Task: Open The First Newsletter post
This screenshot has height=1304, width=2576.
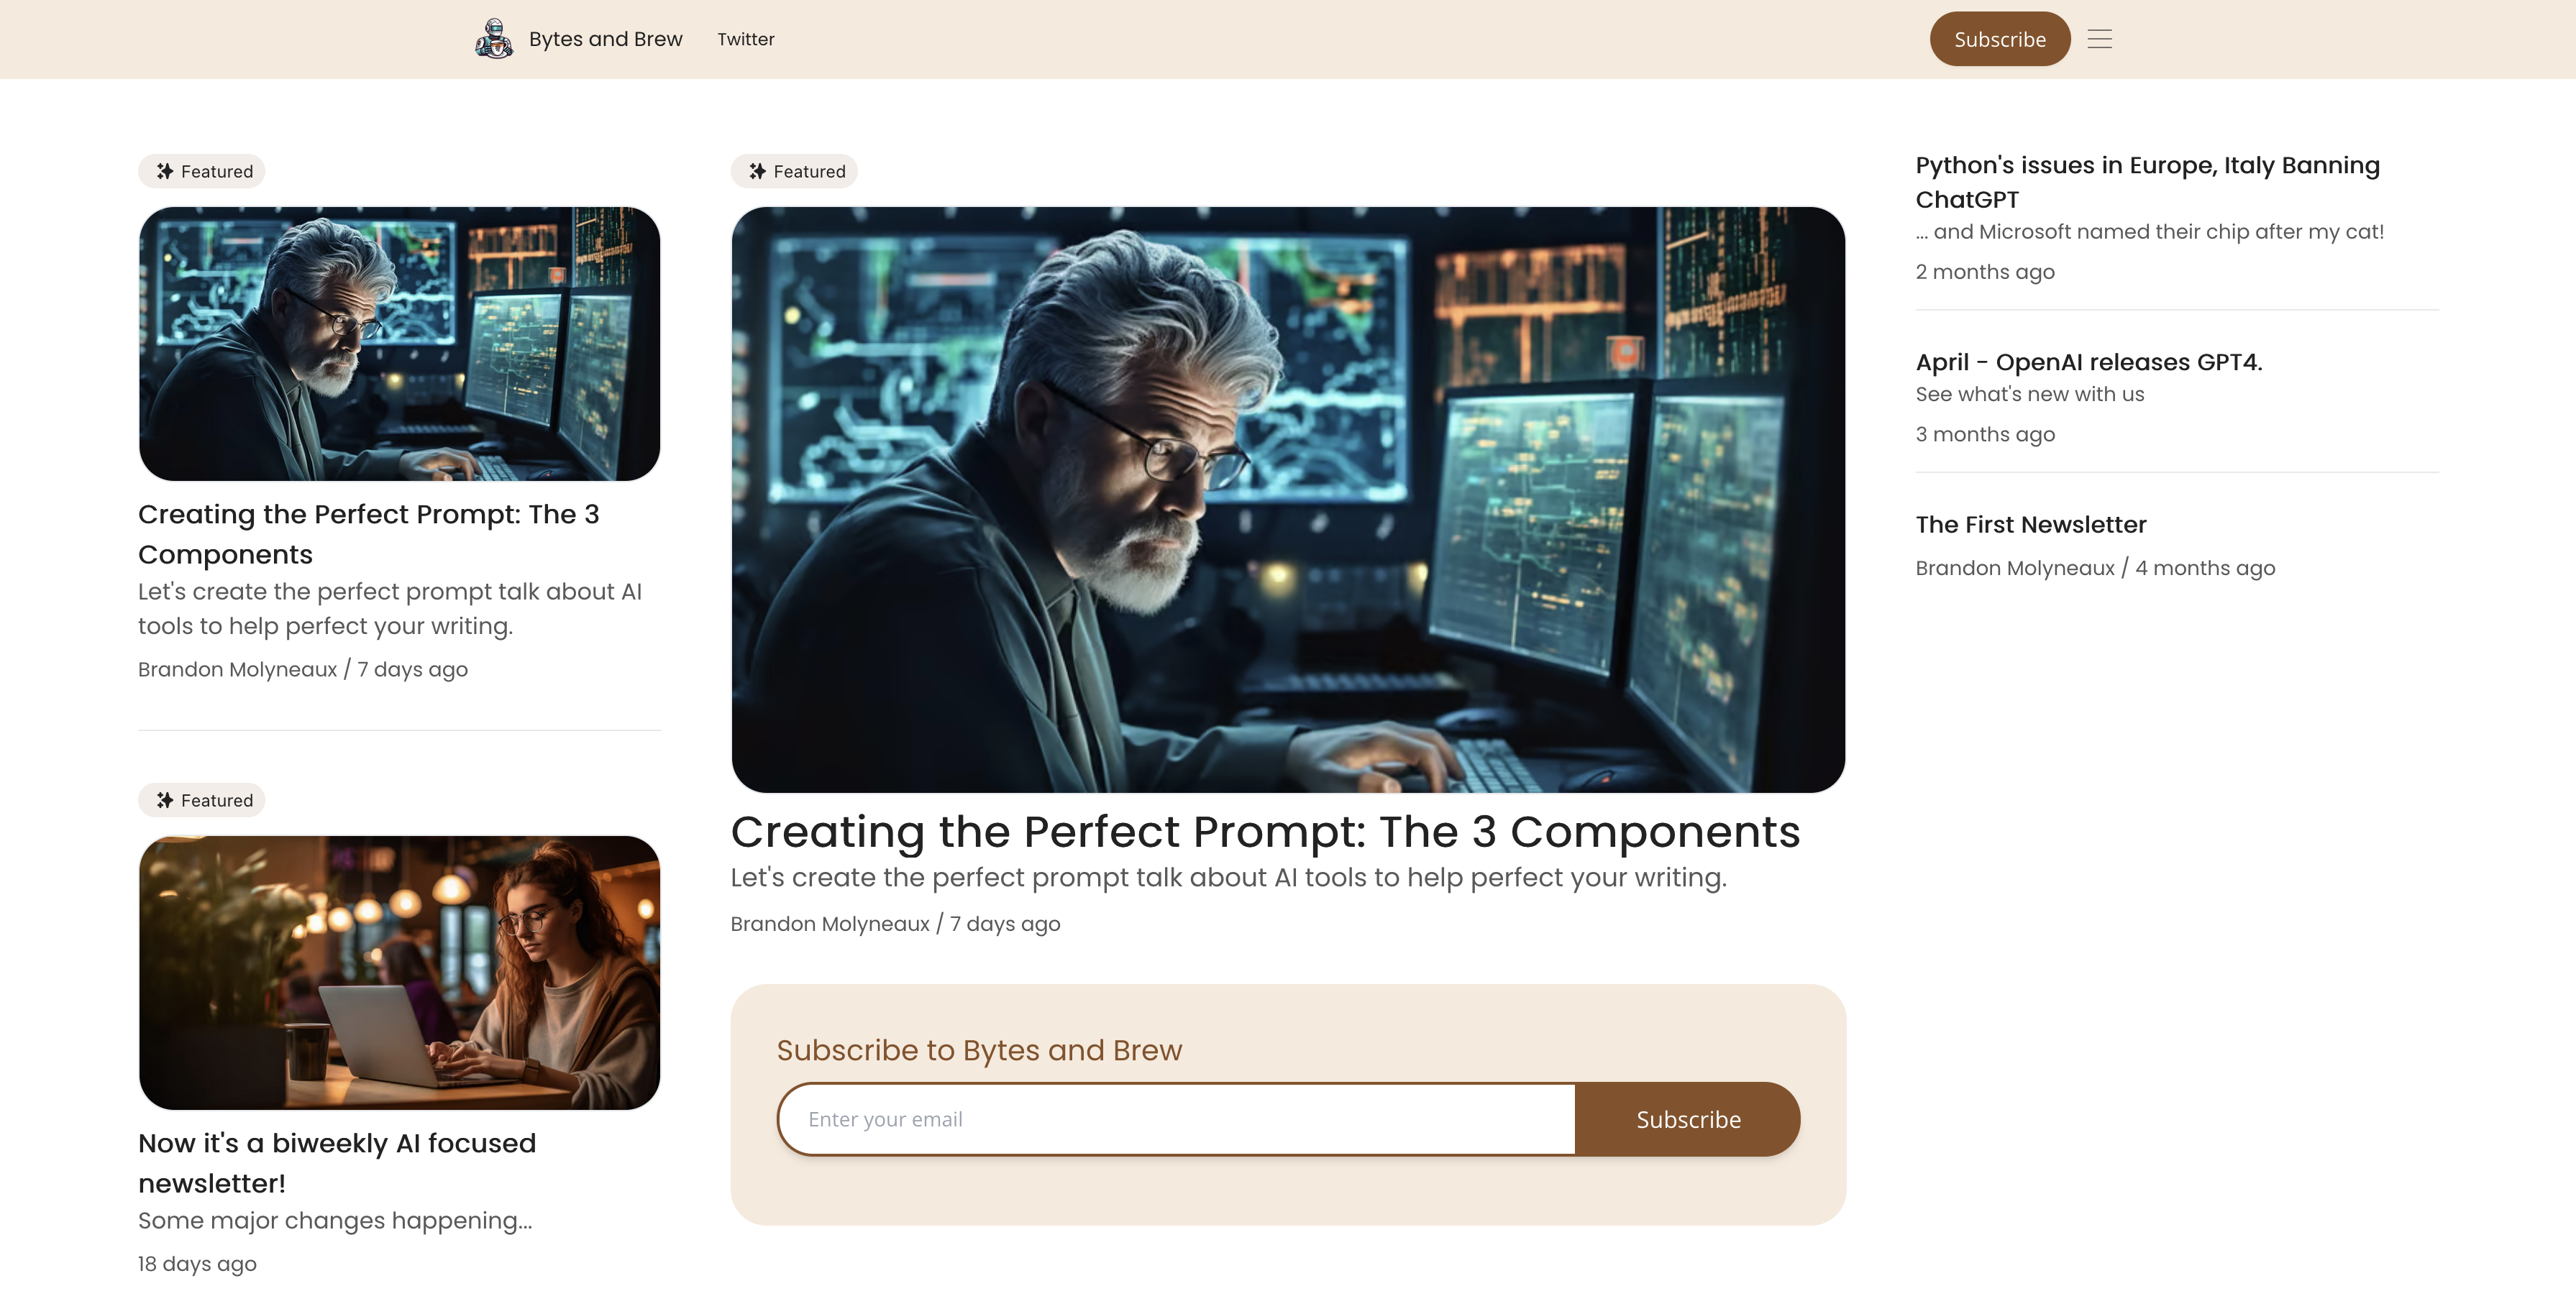Action: point(2031,525)
